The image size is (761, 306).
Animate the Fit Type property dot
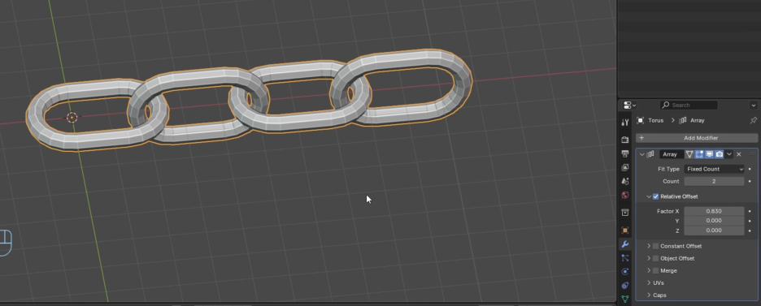[750, 169]
